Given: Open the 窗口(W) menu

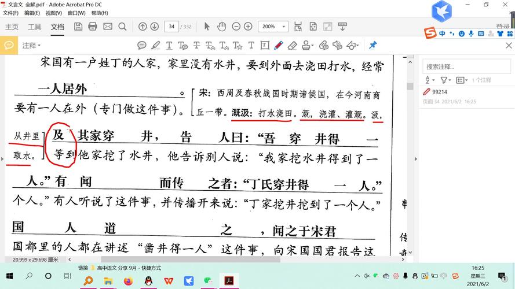Looking at the screenshot, I should (x=76, y=13).
